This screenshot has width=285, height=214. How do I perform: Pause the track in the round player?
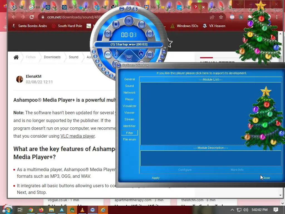pos(142,24)
